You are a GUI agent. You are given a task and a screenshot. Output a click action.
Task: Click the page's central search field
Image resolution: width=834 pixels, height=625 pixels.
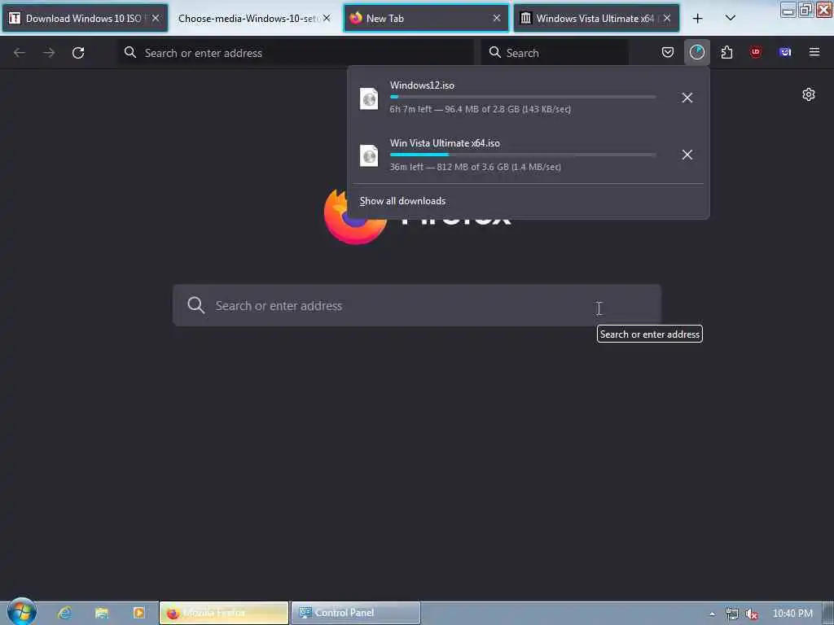pyautogui.click(x=417, y=306)
